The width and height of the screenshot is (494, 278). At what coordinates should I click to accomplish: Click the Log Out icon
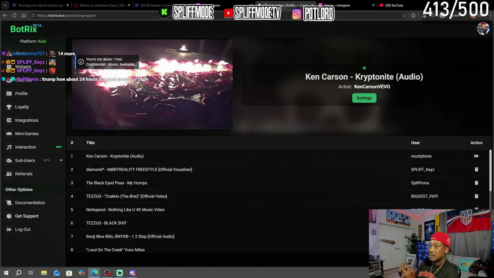point(9,229)
